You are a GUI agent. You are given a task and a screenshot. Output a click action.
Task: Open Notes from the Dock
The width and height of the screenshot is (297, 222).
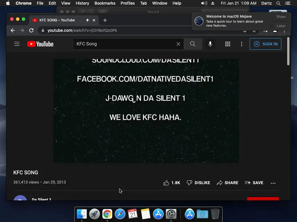[x=146, y=214]
